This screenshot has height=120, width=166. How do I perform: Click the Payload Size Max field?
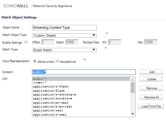click(x=151, y=42)
